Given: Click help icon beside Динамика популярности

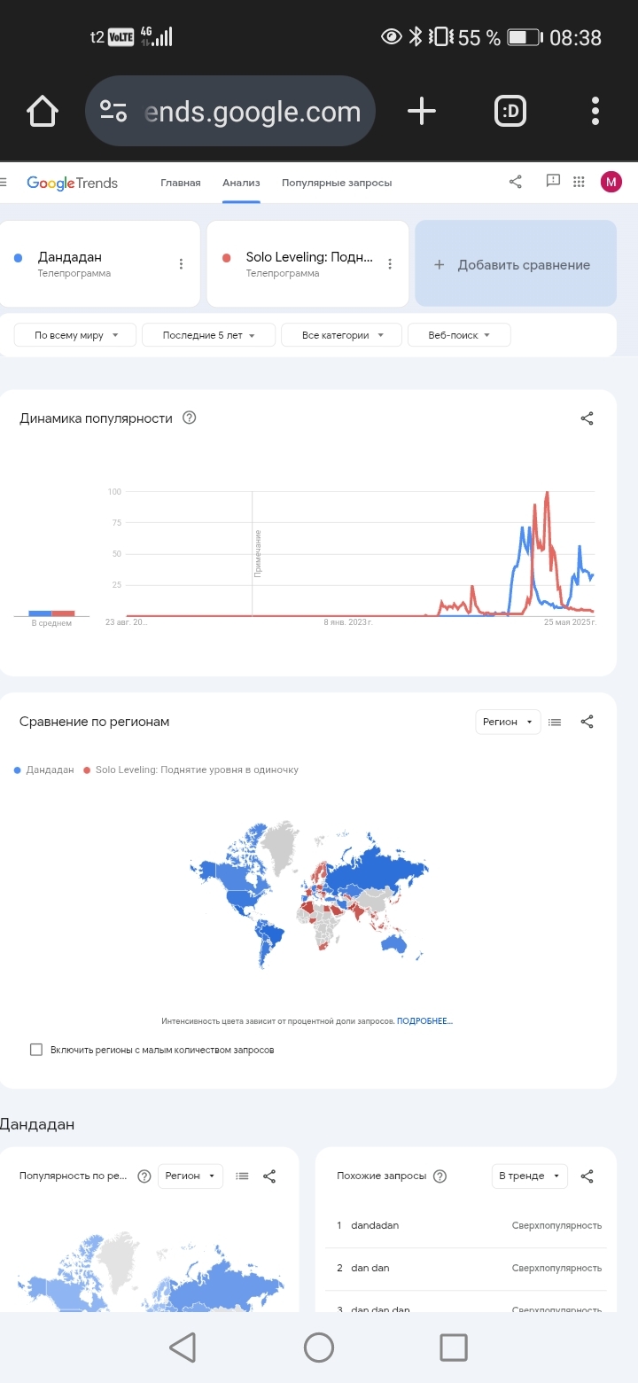Looking at the screenshot, I should 189,418.
